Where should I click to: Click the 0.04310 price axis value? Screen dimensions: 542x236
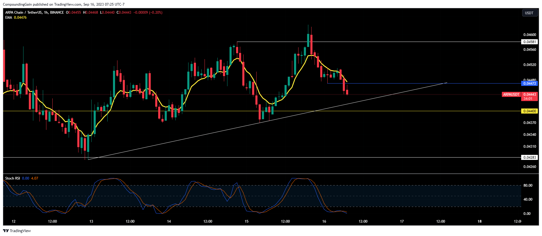pos(530,147)
